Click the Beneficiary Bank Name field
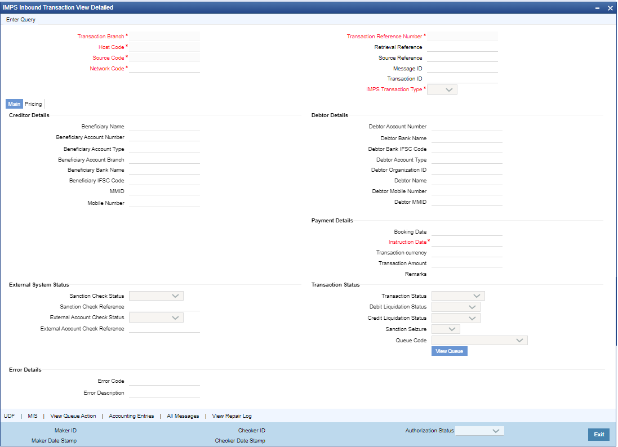This screenshot has width=618, height=447. click(164, 170)
